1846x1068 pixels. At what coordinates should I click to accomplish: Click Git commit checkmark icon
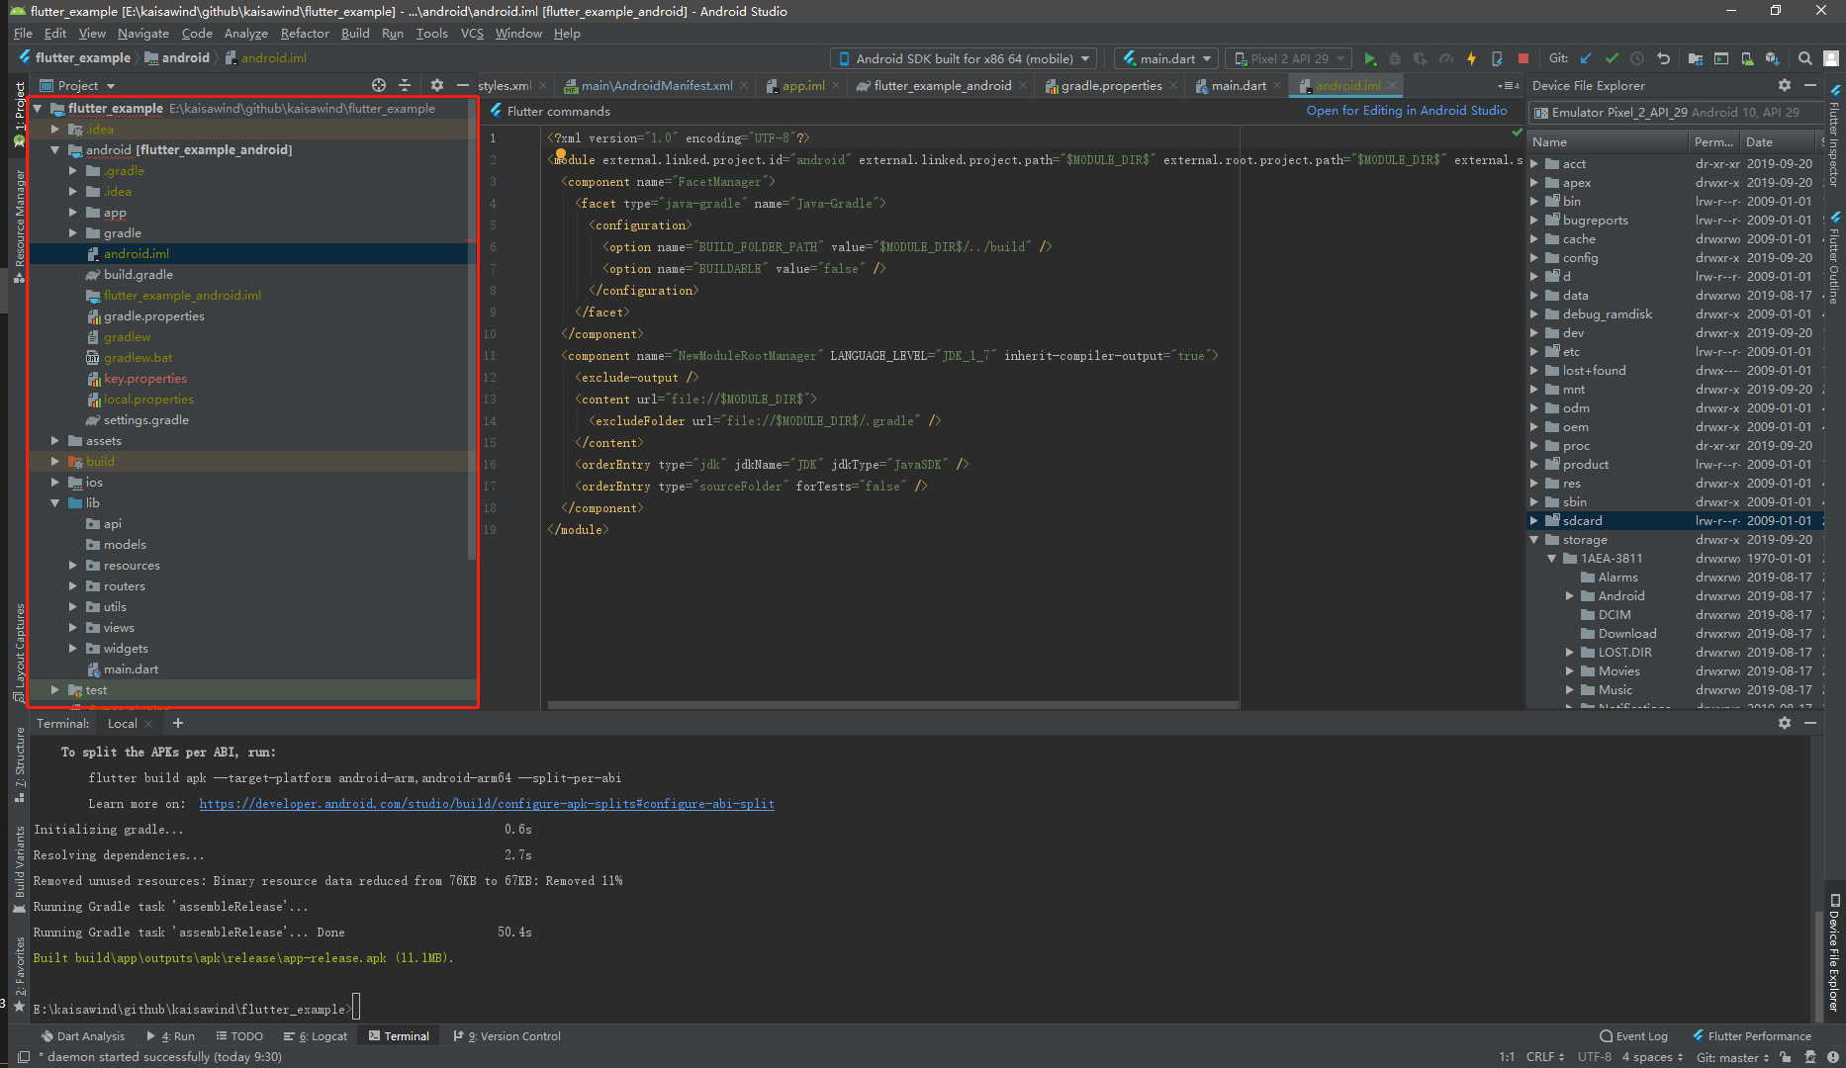click(1612, 59)
